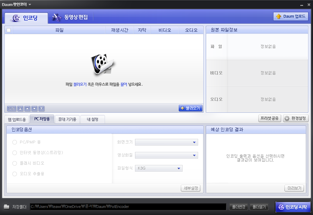Click the save folder path field
The image size is (313, 215).
[128, 207]
